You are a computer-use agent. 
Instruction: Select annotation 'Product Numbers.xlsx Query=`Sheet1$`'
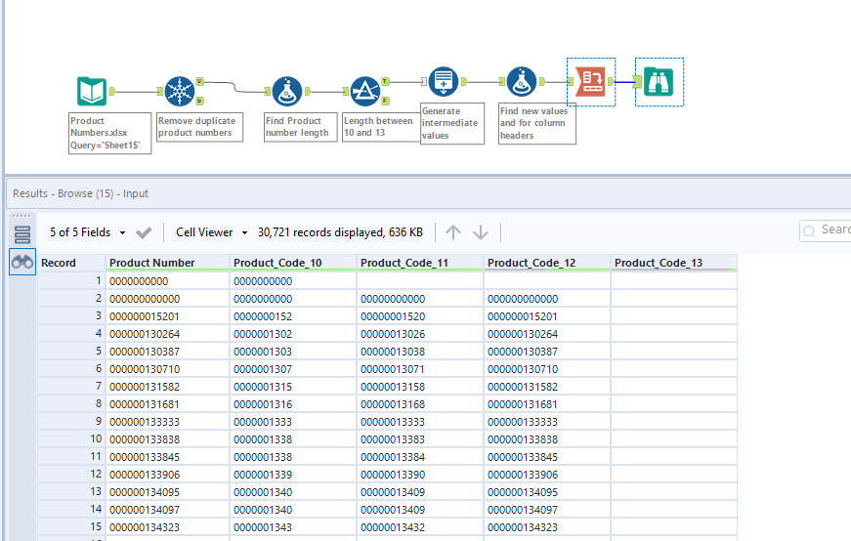click(109, 133)
